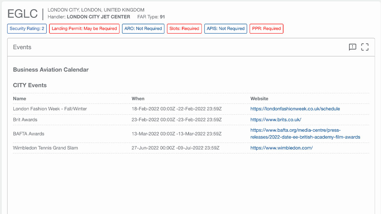The height and width of the screenshot is (214, 381).
Task: Click the EGLC airport code heading
Action: [23, 14]
